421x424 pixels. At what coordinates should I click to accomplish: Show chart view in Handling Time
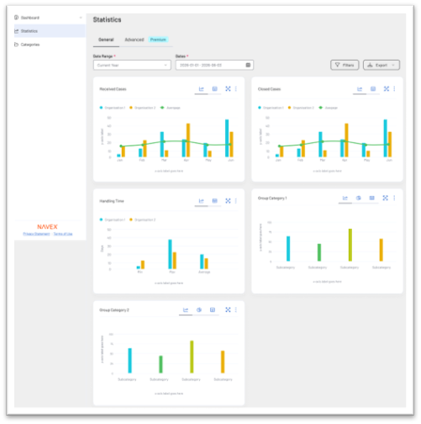pos(201,201)
